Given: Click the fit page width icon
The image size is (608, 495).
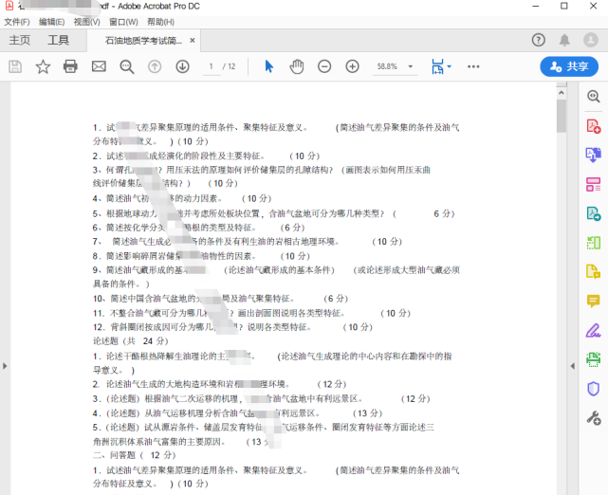Looking at the screenshot, I should click(437, 66).
